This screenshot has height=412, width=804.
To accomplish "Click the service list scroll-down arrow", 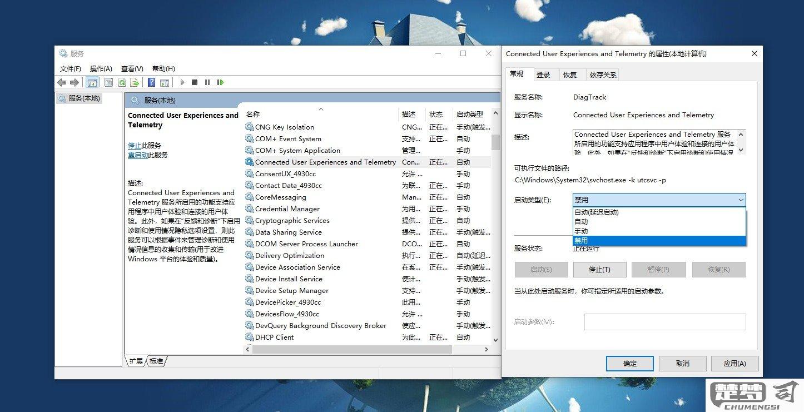I will (495, 340).
